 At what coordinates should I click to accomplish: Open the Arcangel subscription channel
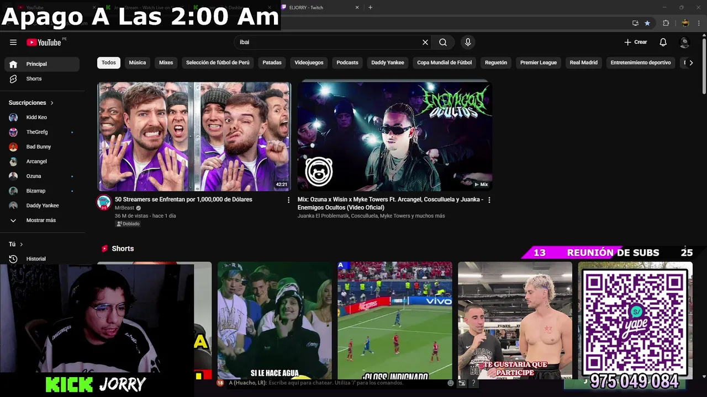click(42, 162)
